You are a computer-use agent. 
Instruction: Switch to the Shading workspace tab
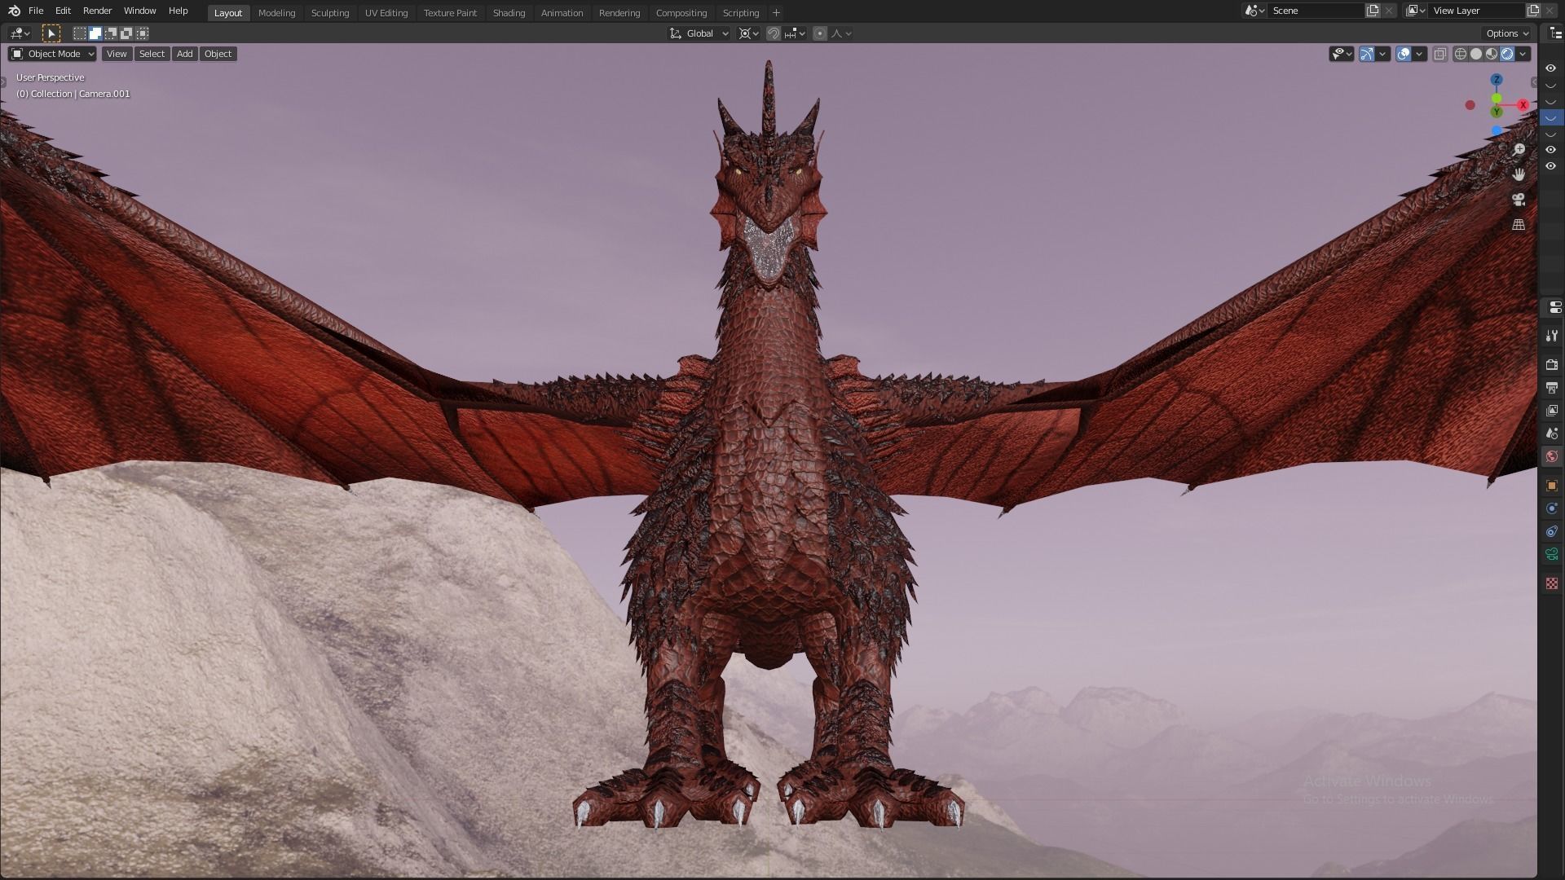(509, 13)
